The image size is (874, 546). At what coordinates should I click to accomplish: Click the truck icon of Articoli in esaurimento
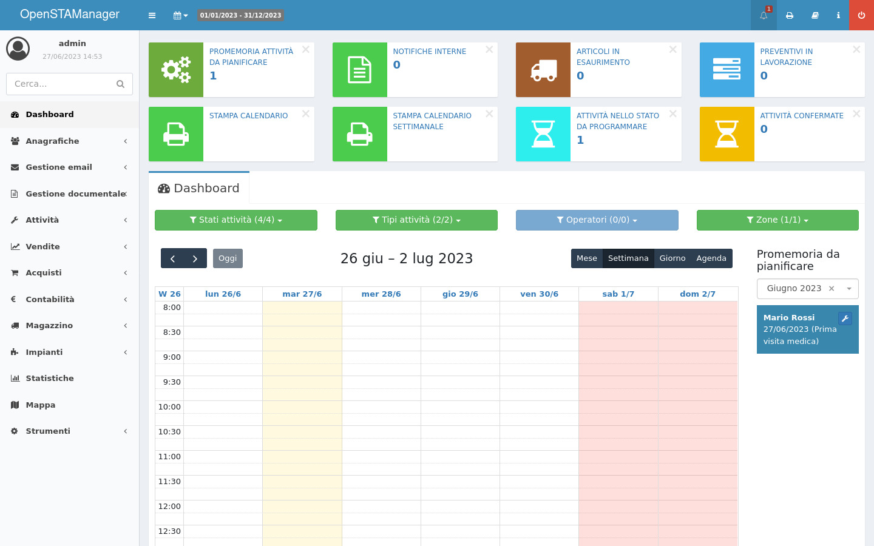coord(543,70)
